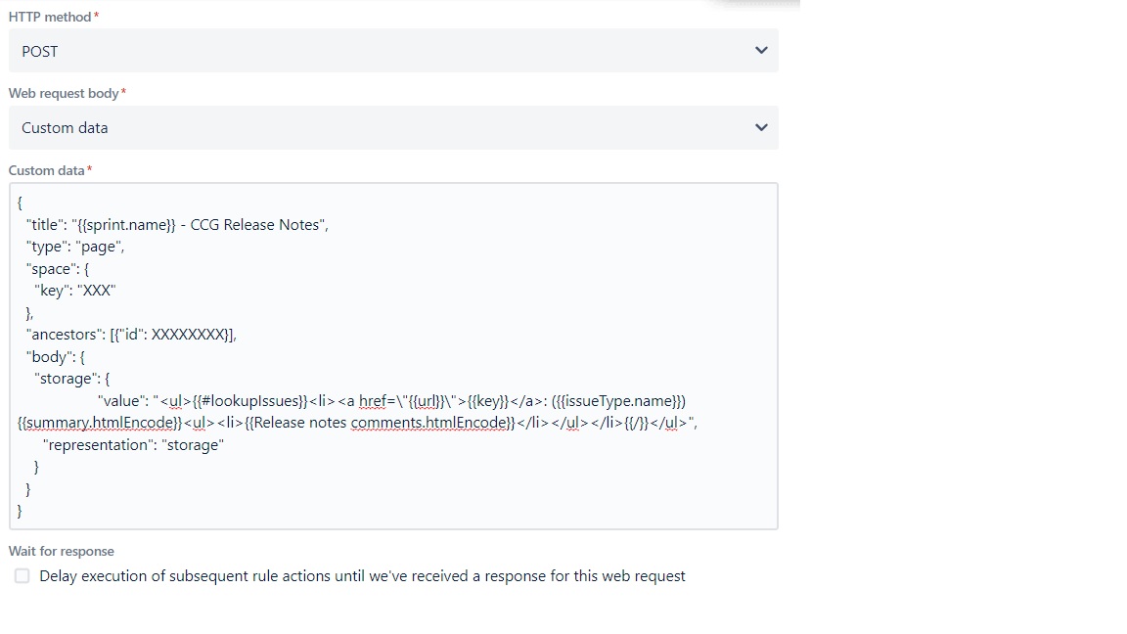
Task: Click the "type": "page" line
Action: click(x=75, y=247)
